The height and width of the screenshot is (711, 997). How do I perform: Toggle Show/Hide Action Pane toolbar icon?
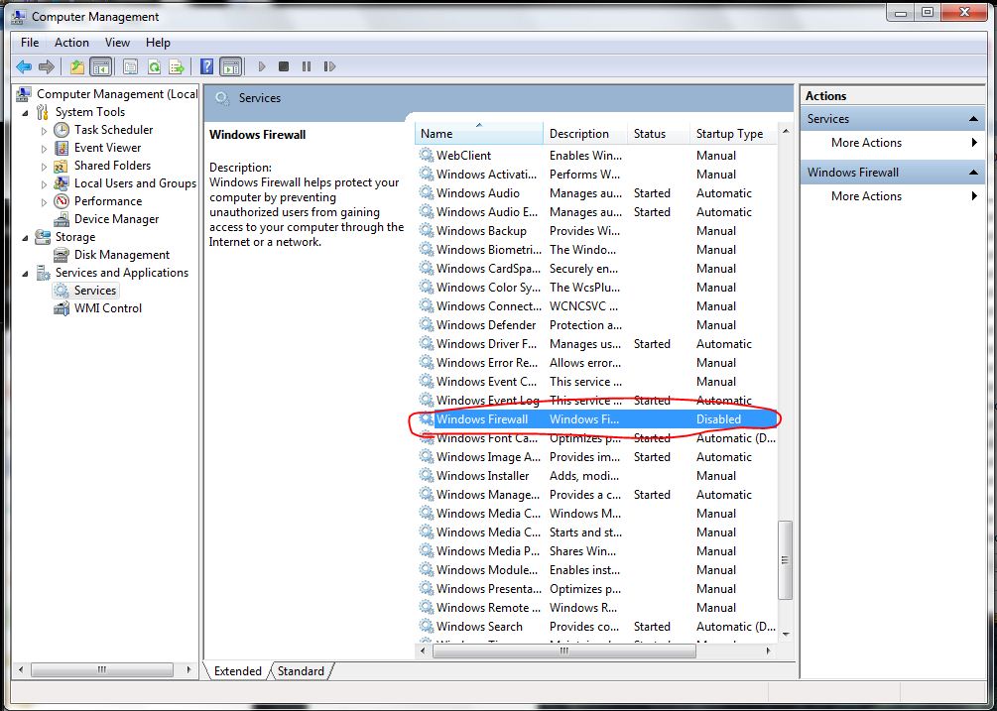[x=231, y=66]
